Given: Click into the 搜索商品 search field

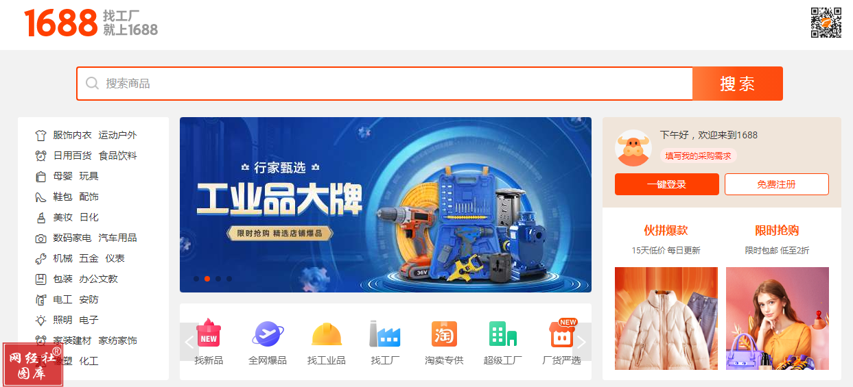Looking at the screenshot, I should click(x=384, y=84).
